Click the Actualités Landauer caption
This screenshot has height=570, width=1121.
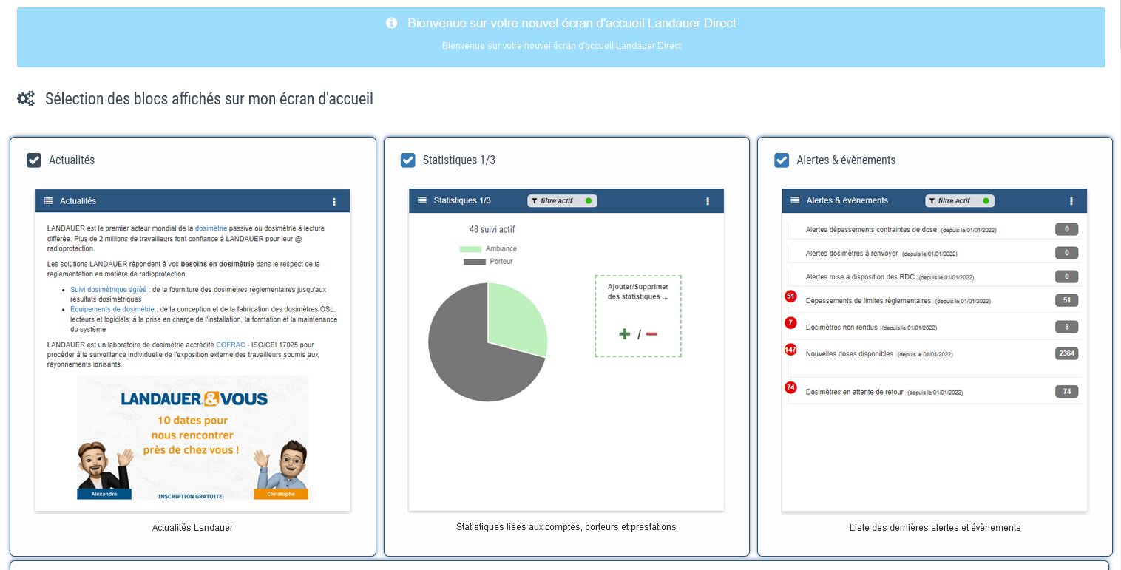[192, 528]
